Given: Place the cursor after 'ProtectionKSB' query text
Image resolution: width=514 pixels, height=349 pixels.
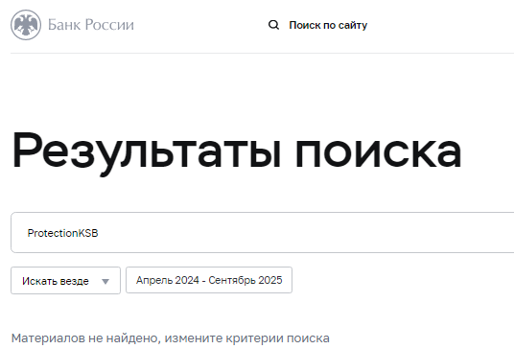Looking at the screenshot, I should [99, 233].
